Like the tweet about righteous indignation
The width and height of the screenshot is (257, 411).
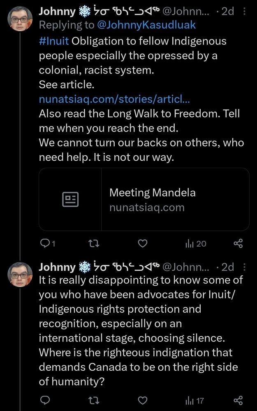pyautogui.click(x=142, y=400)
